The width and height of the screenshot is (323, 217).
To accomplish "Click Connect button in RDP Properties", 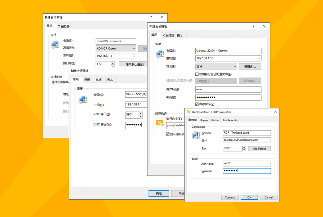I will (x=230, y=197).
